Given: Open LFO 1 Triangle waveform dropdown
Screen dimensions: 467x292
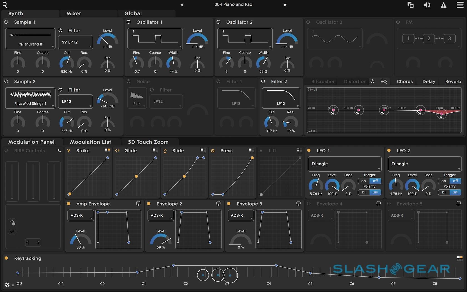Looking at the screenshot, I should click(x=344, y=164).
